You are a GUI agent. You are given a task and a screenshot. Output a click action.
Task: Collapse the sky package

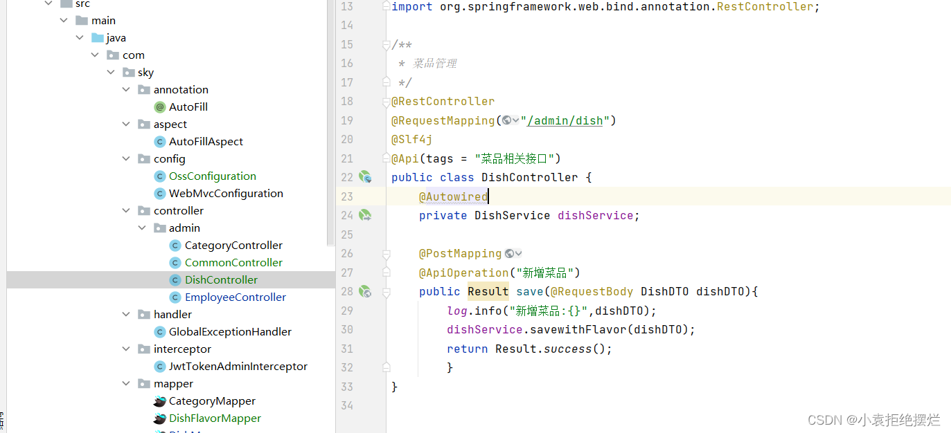tap(111, 73)
